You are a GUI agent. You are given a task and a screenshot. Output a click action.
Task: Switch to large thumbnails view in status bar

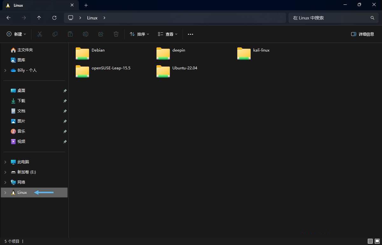[x=377, y=241]
